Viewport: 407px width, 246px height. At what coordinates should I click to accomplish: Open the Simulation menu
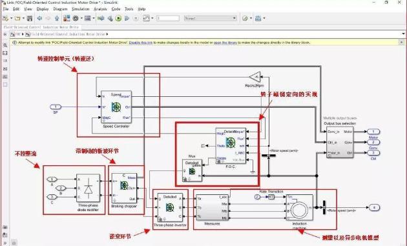click(x=81, y=9)
